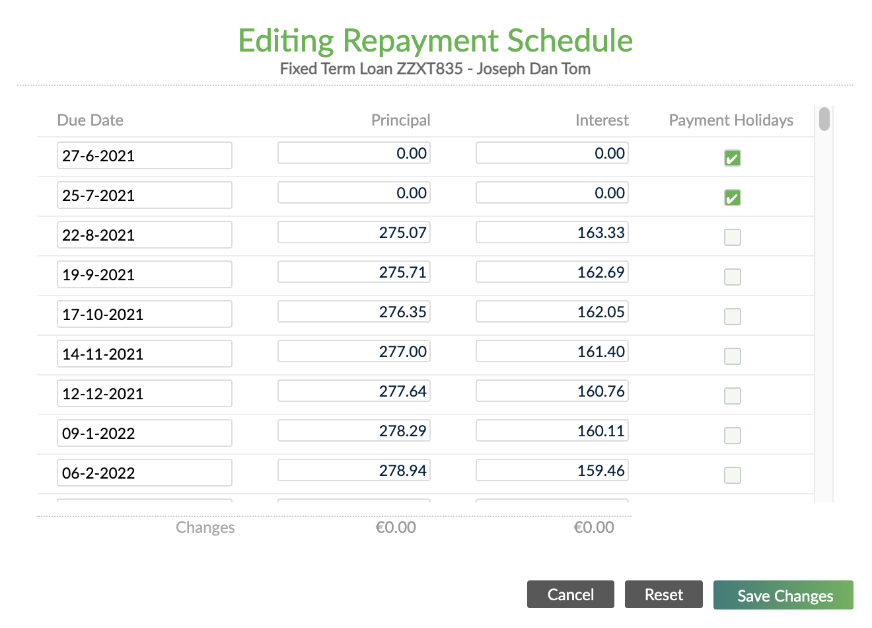Enable payment holiday for 22-8-2021
The image size is (872, 628).
coord(732,237)
